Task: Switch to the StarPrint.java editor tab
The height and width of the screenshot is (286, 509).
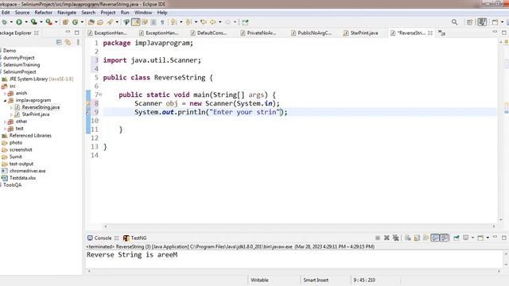Action: pos(360,33)
